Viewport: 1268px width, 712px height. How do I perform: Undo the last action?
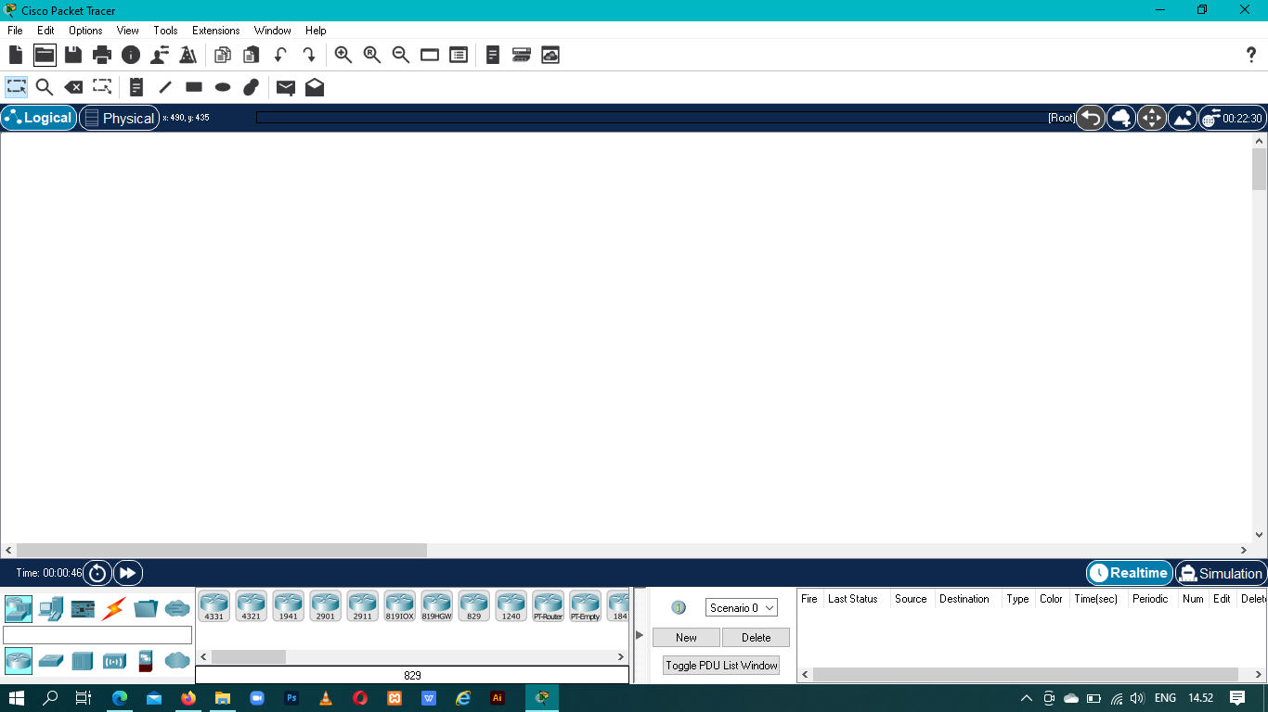tap(280, 55)
